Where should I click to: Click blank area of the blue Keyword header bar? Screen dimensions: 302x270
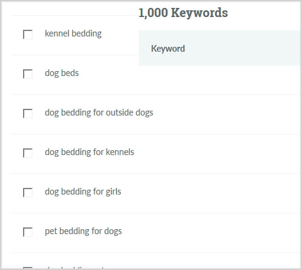point(243,48)
